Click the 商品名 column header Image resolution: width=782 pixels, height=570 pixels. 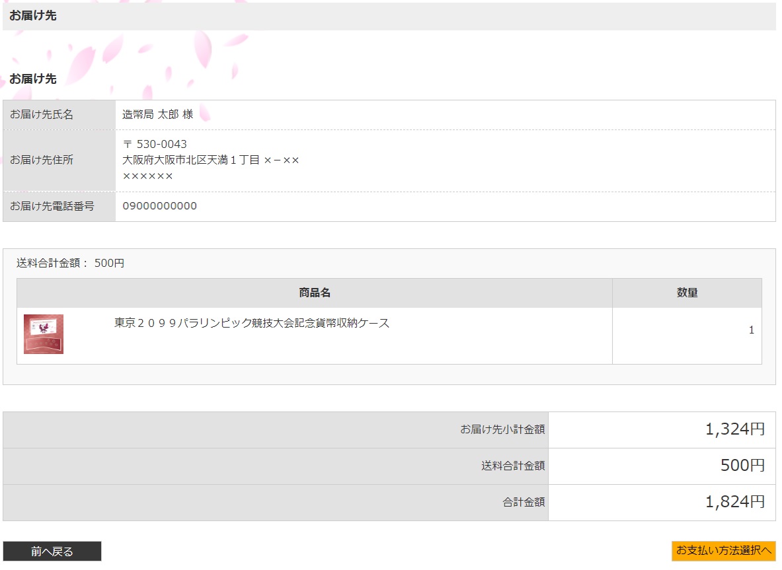[315, 293]
